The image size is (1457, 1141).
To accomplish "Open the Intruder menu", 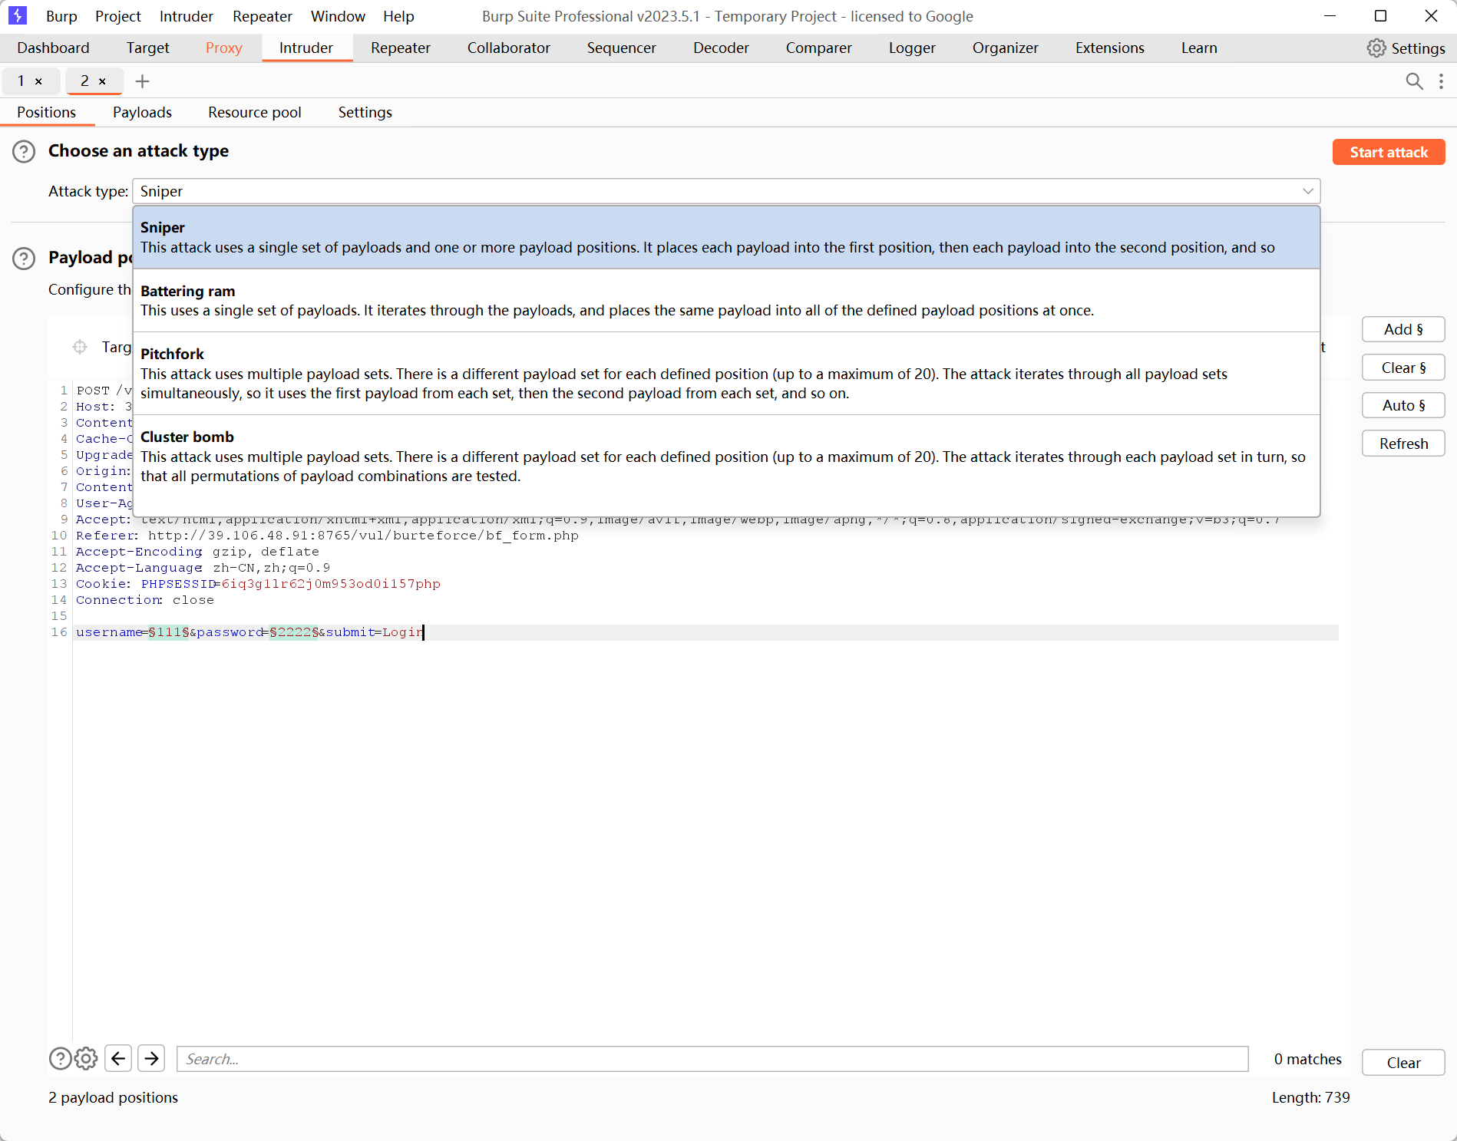I will [187, 16].
